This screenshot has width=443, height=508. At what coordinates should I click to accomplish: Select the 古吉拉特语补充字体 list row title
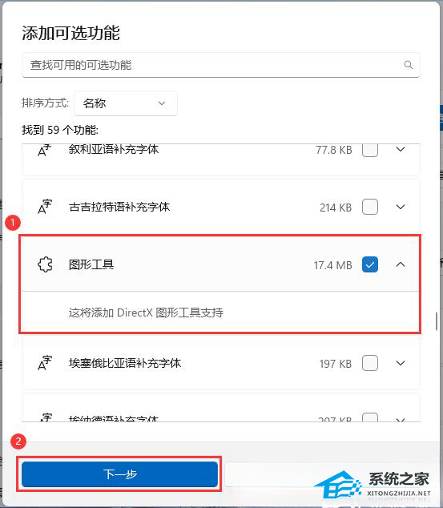(x=119, y=207)
